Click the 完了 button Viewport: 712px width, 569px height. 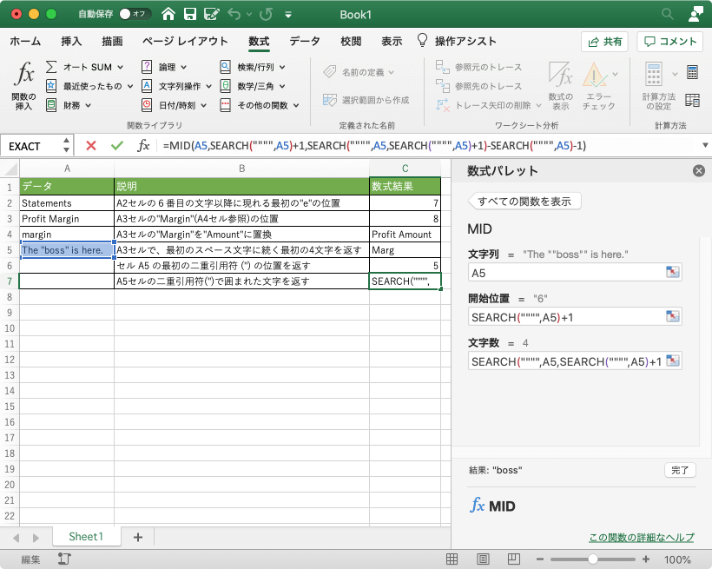point(680,470)
